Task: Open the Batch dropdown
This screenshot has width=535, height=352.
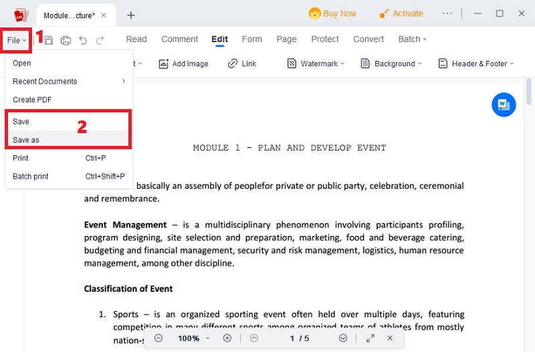Action: (x=413, y=39)
